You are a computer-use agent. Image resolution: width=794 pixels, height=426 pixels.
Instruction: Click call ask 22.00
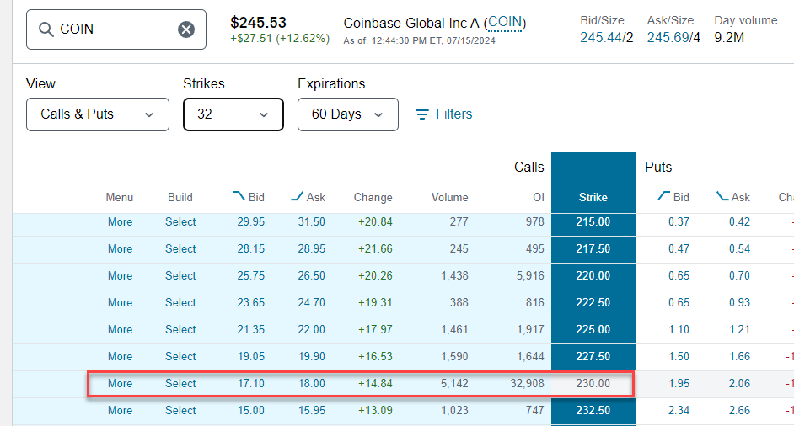pyautogui.click(x=311, y=329)
